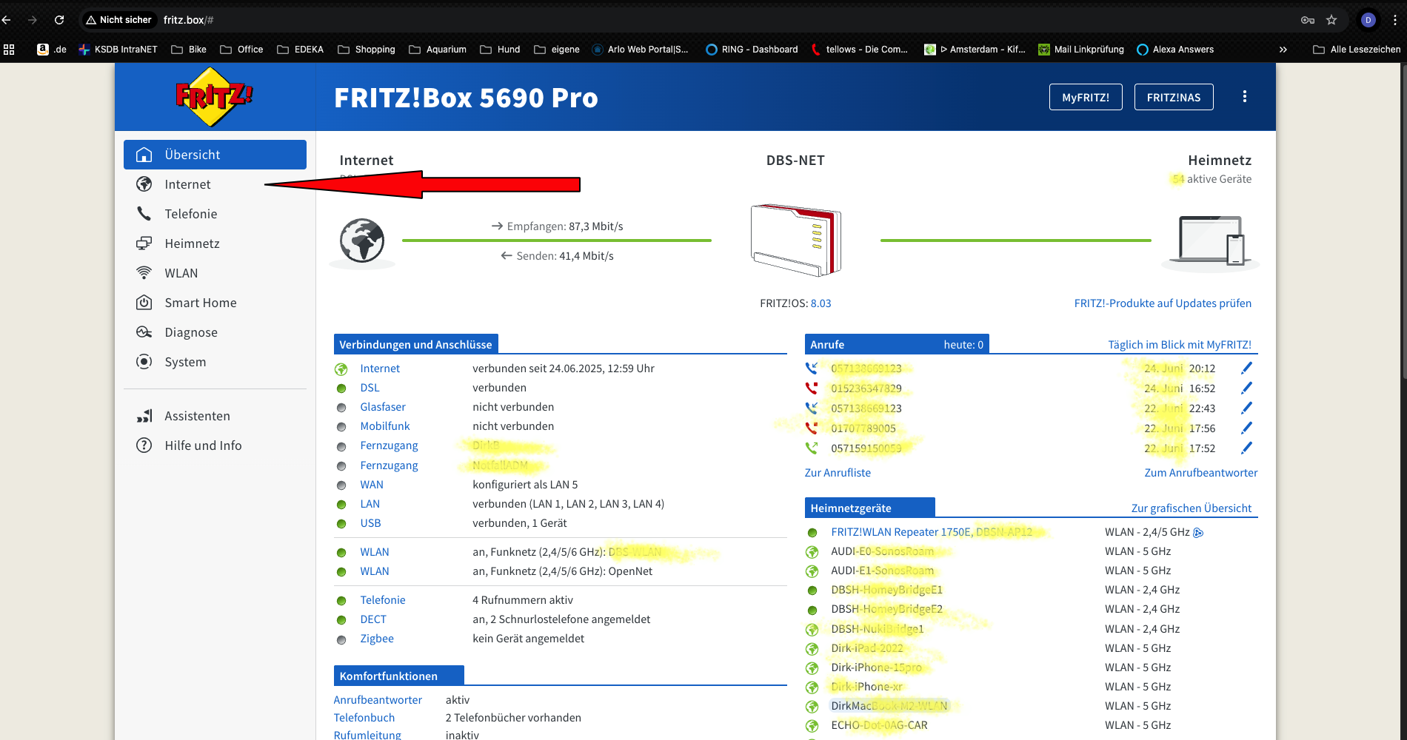The height and width of the screenshot is (740, 1407).
Task: Open the Telefonbuch link
Action: 364,718
